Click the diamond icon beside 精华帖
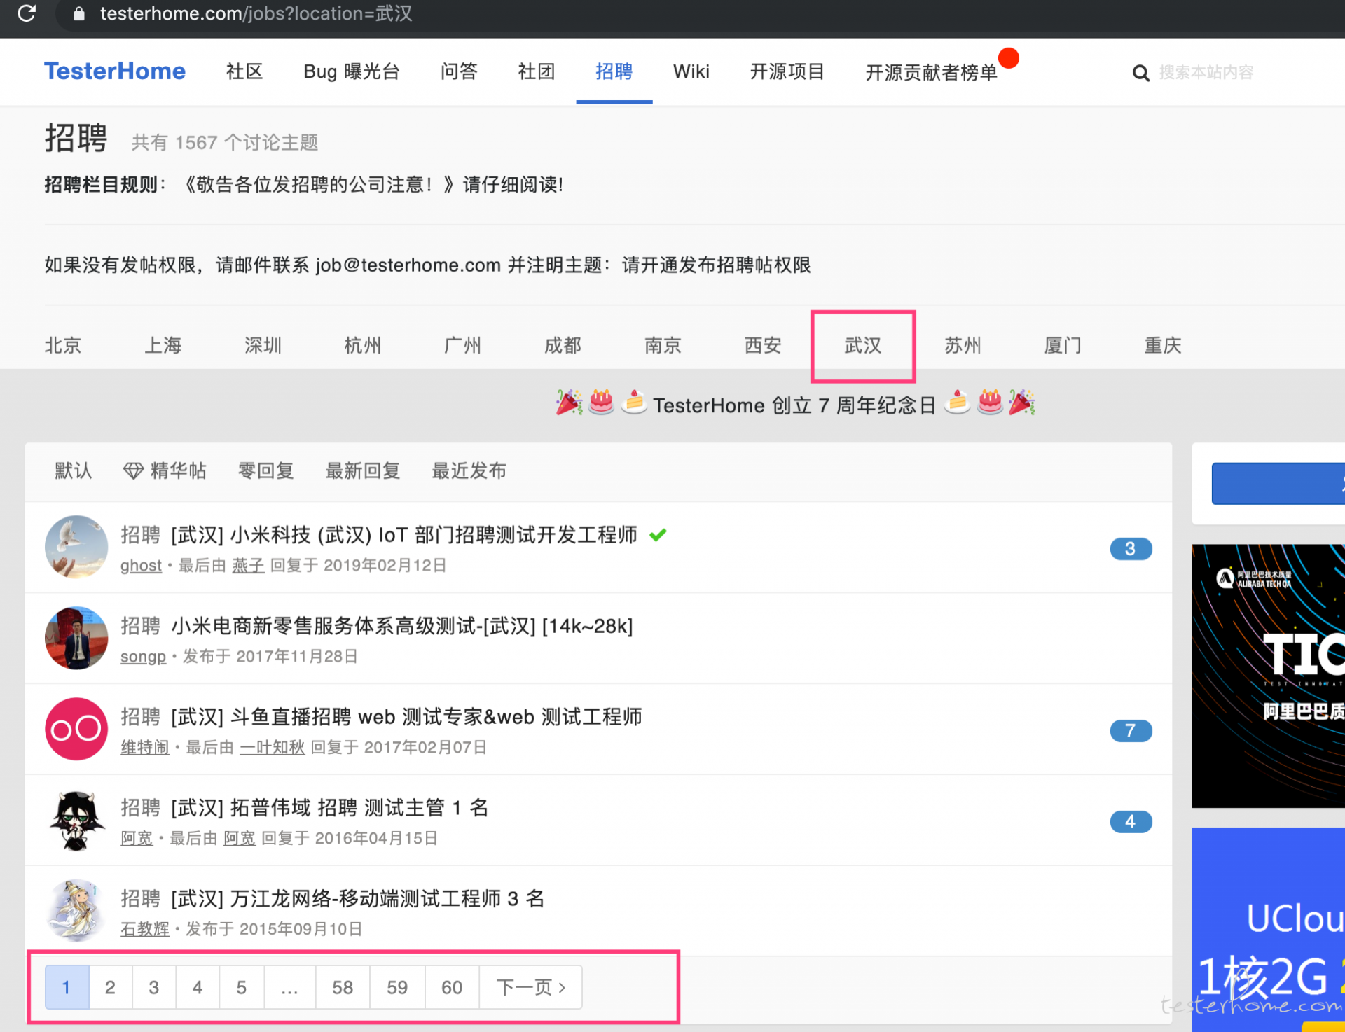 (x=133, y=471)
